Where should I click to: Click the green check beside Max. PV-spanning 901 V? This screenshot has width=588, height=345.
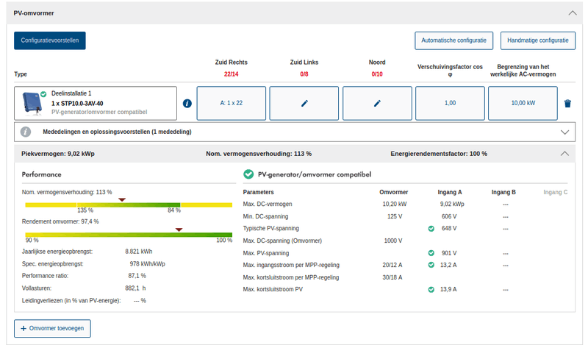[x=431, y=253]
